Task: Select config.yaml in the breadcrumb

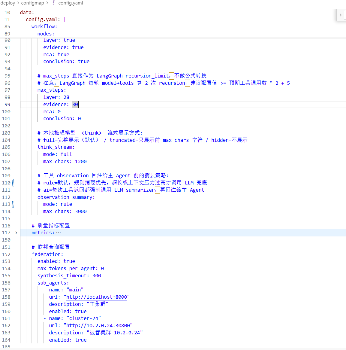Action: (x=71, y=3)
